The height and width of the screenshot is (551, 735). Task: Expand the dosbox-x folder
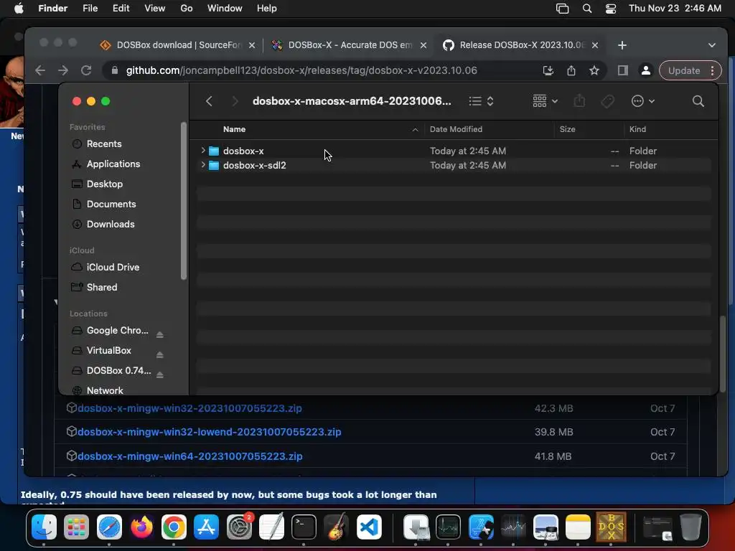[203, 151]
